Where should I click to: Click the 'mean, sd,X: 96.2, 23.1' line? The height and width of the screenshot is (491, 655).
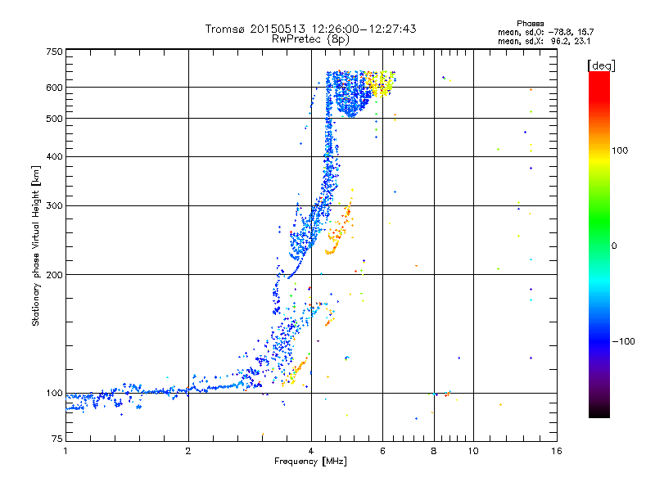coord(544,41)
